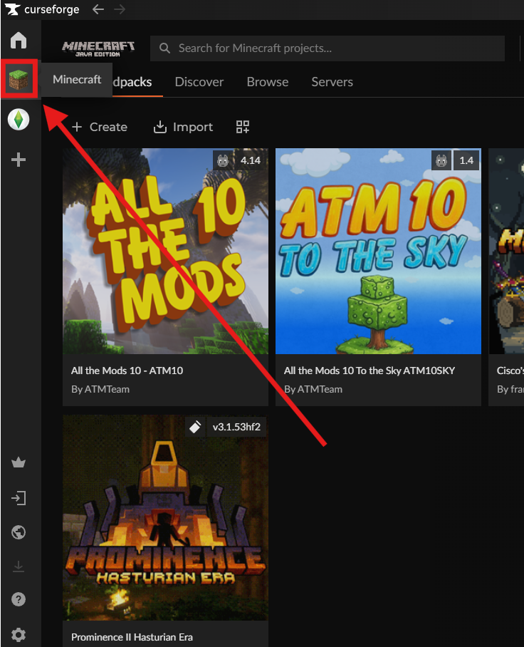Screen dimensions: 524x647
Task: Open ATM 10 To the Sky thumbnail
Action: (378, 252)
